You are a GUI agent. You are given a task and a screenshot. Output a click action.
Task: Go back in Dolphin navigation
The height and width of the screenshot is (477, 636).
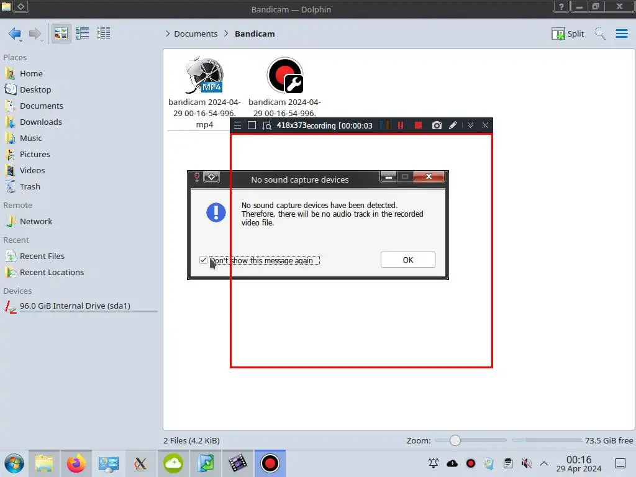point(15,34)
